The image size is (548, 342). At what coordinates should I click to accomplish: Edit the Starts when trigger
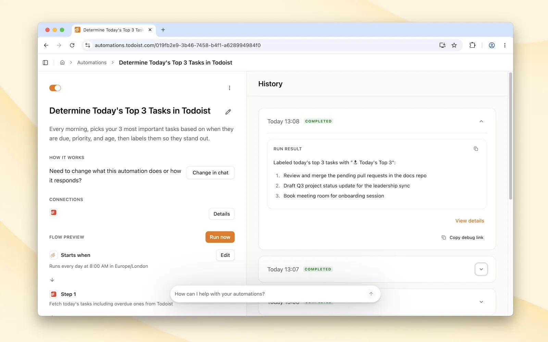pos(225,255)
